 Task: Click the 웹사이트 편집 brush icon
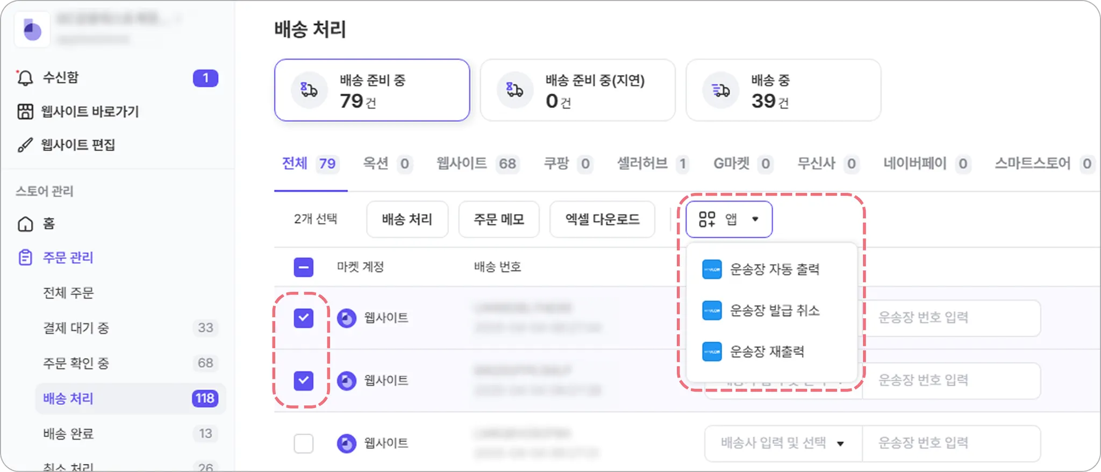25,145
